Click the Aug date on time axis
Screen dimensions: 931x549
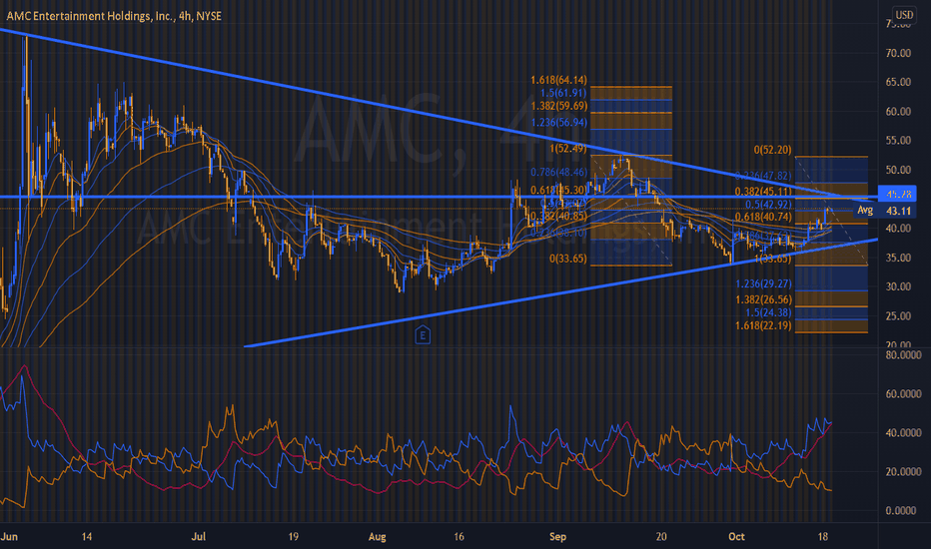(377, 537)
